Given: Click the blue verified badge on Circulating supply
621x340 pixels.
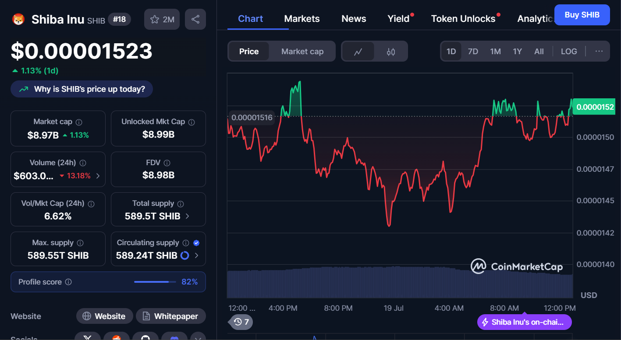Looking at the screenshot, I should click(196, 243).
